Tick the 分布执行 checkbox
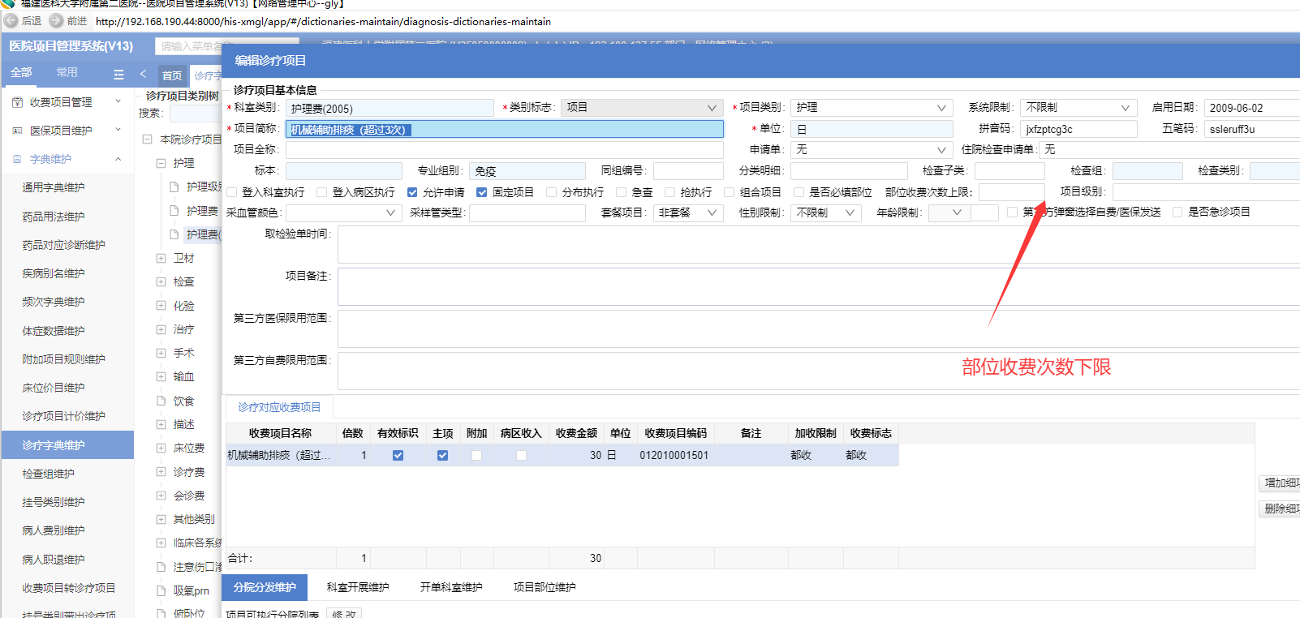The height and width of the screenshot is (618, 1300). [552, 192]
